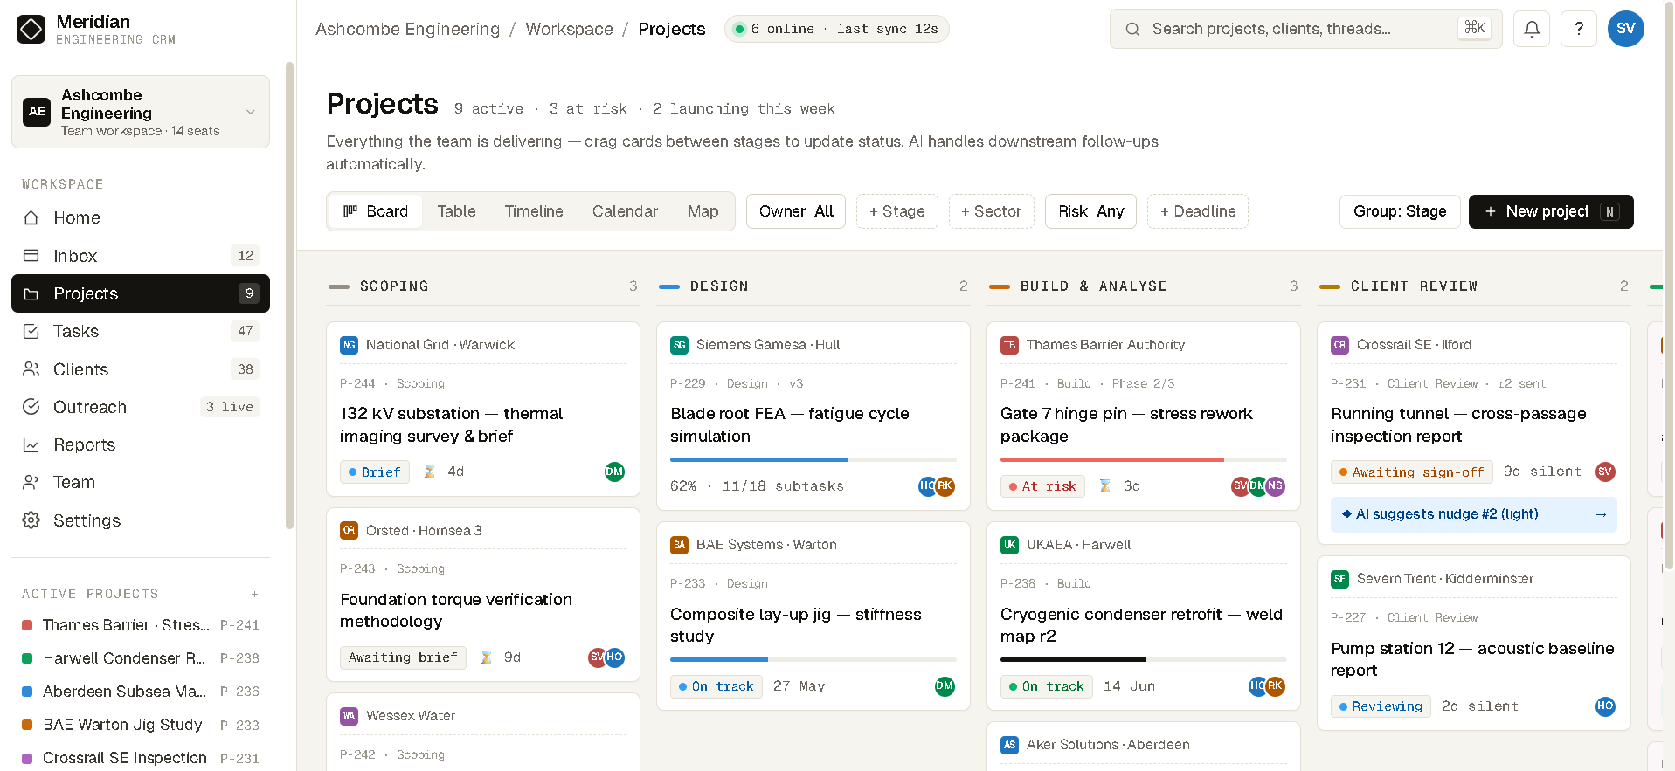Viewport: 1675px width, 771px height.
Task: Click the SCOPING column header
Action: pos(483,286)
